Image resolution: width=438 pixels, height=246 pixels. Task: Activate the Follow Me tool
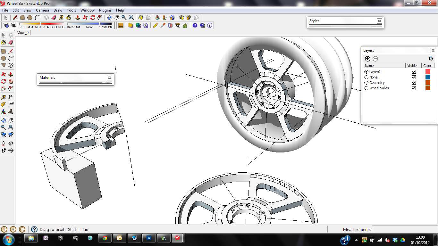coord(11,81)
